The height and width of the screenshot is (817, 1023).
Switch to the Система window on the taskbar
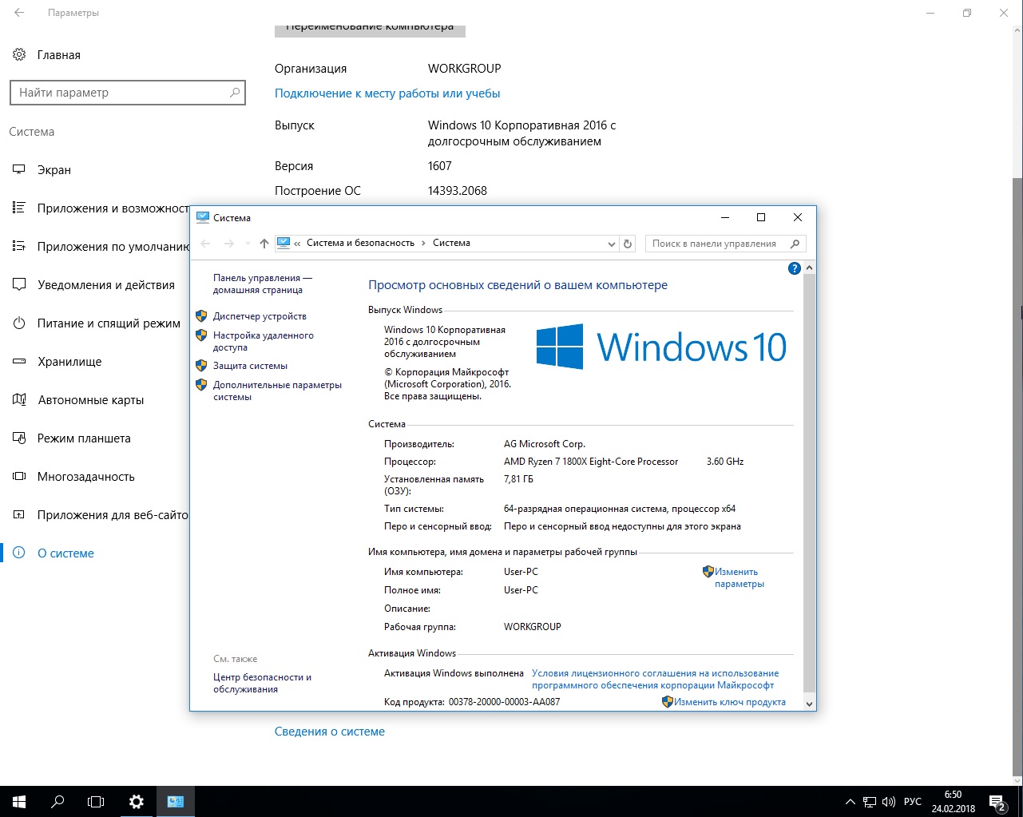(x=176, y=801)
